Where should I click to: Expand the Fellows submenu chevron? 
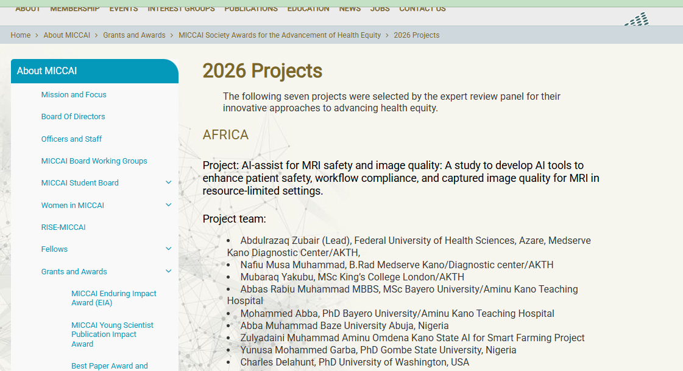(x=169, y=249)
